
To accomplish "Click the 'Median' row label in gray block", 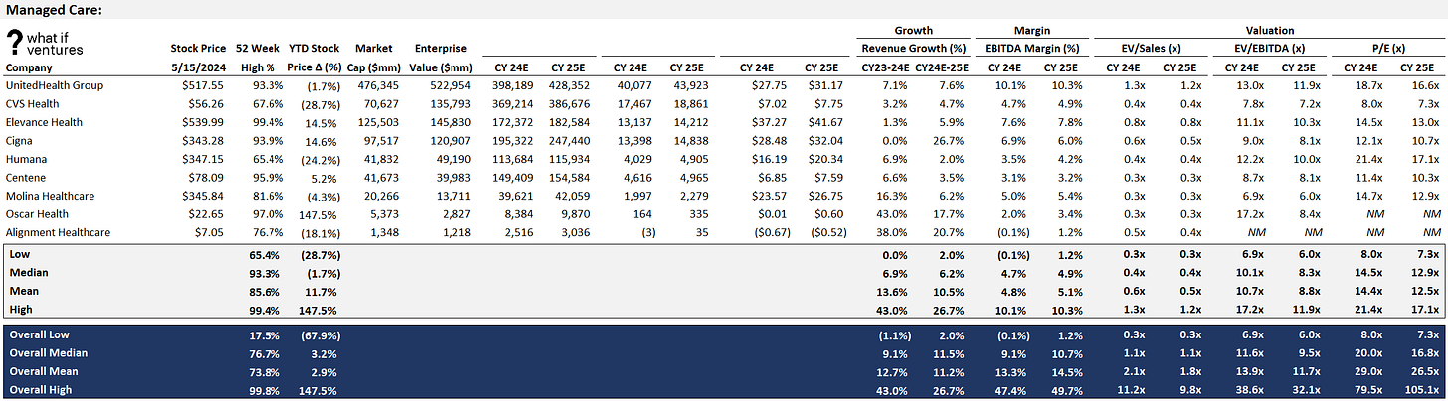I will click(x=28, y=272).
